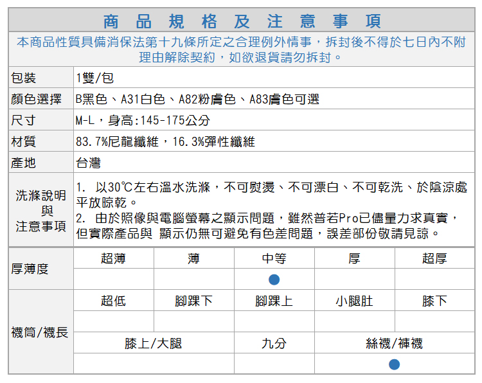The width and height of the screenshot is (482, 383).
Task: Click the 九分 length header
Action: (274, 343)
